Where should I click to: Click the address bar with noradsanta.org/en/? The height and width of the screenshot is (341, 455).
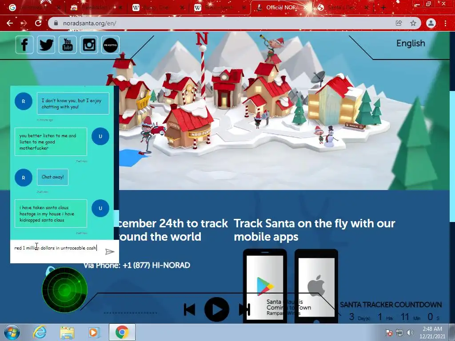point(220,23)
